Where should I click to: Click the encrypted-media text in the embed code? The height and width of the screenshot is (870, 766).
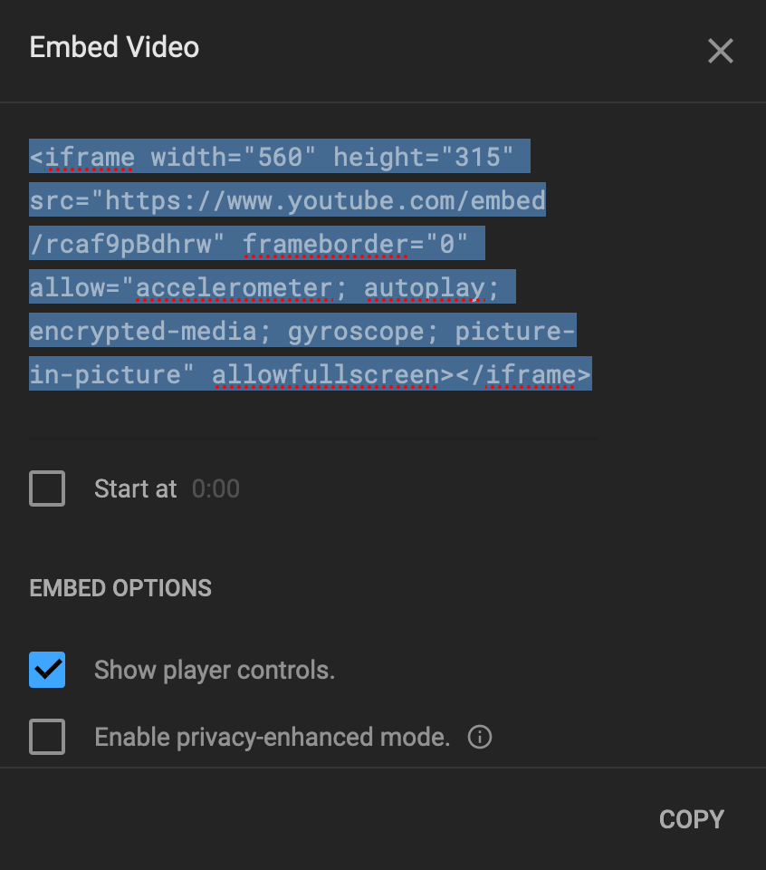[143, 332]
